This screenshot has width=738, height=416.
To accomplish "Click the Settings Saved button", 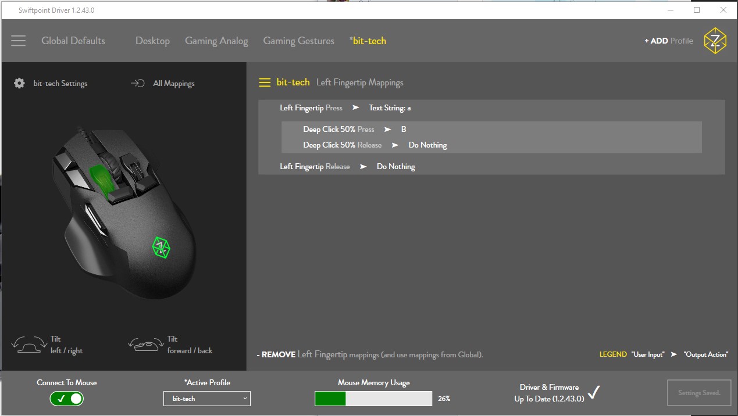I will point(699,393).
